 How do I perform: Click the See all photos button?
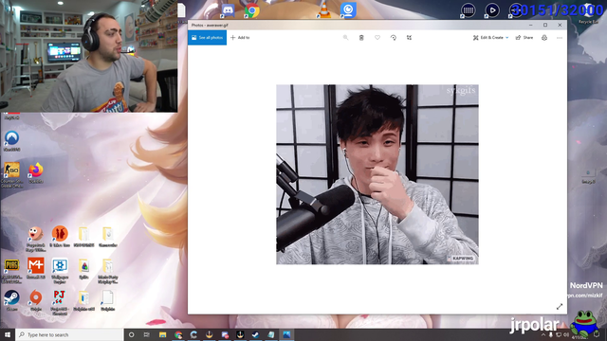tap(207, 38)
